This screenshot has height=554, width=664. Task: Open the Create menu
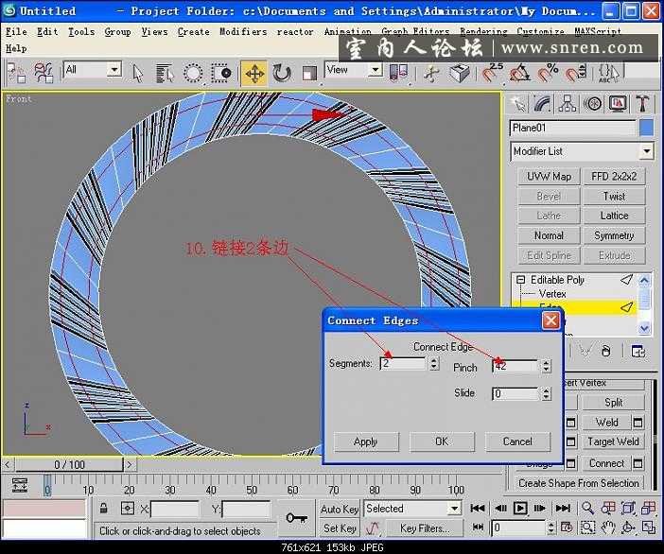pos(193,31)
